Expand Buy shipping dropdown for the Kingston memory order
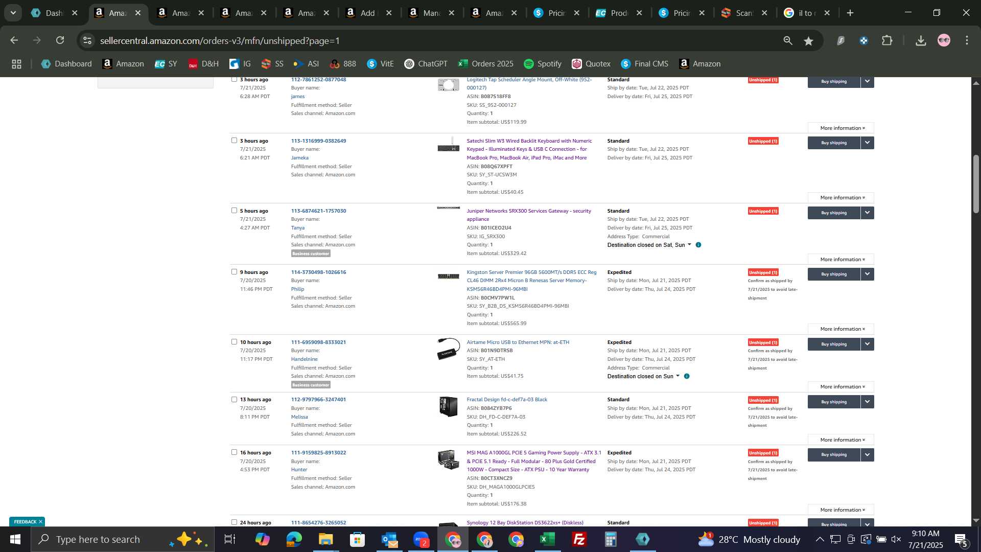Image resolution: width=981 pixels, height=552 pixels. point(867,274)
